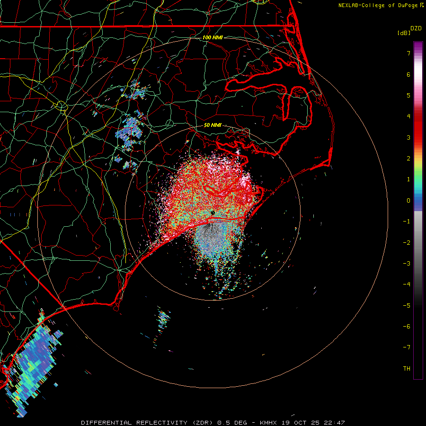Click the colorbar value 0 label
426x426 pixels.
coord(408,201)
